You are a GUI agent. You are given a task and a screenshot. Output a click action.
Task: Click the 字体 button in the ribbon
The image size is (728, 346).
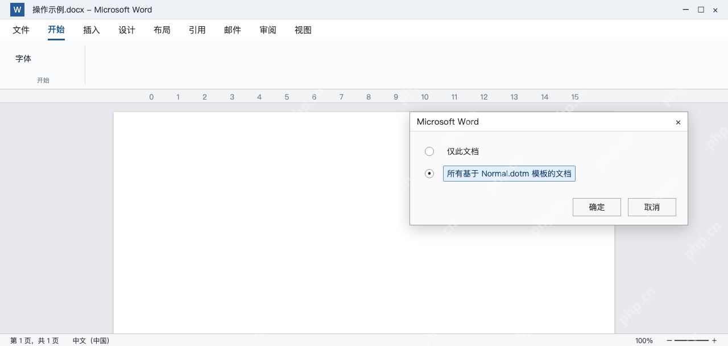tap(23, 59)
